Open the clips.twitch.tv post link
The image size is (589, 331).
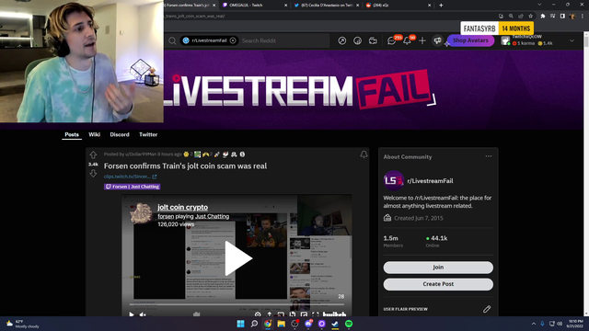(x=130, y=177)
